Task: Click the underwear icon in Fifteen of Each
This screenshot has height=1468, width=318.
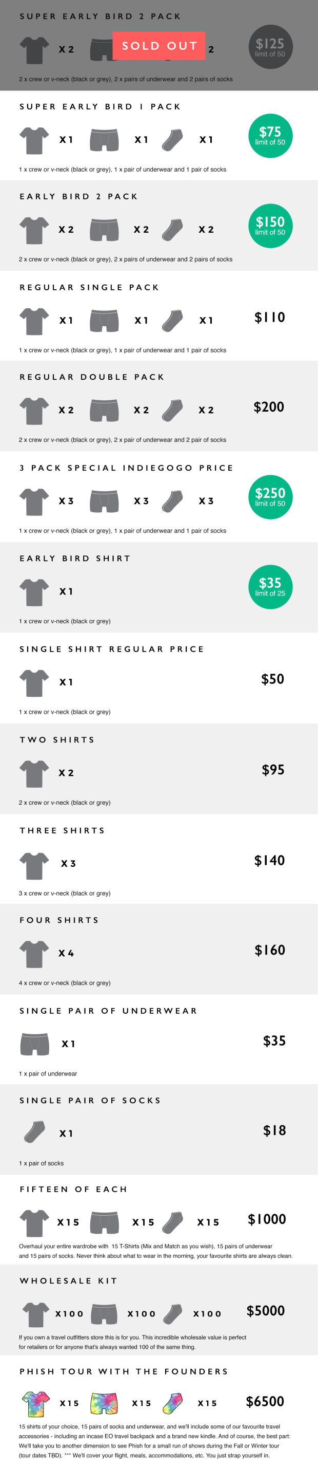Action: pyautogui.click(x=104, y=1222)
